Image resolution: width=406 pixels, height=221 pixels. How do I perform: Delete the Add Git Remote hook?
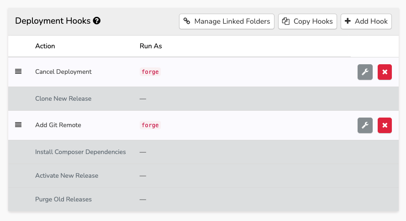[385, 125]
